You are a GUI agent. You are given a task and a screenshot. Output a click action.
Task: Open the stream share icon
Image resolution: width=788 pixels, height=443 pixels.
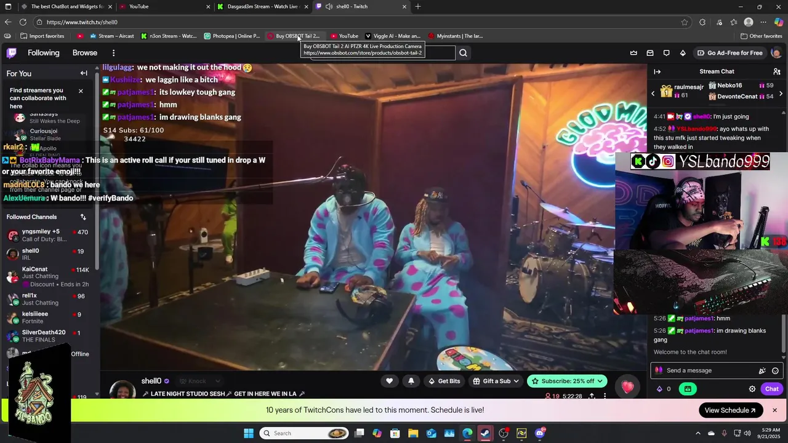(592, 396)
